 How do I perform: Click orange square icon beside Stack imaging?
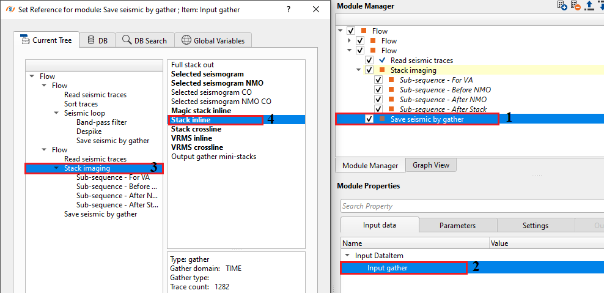382,70
